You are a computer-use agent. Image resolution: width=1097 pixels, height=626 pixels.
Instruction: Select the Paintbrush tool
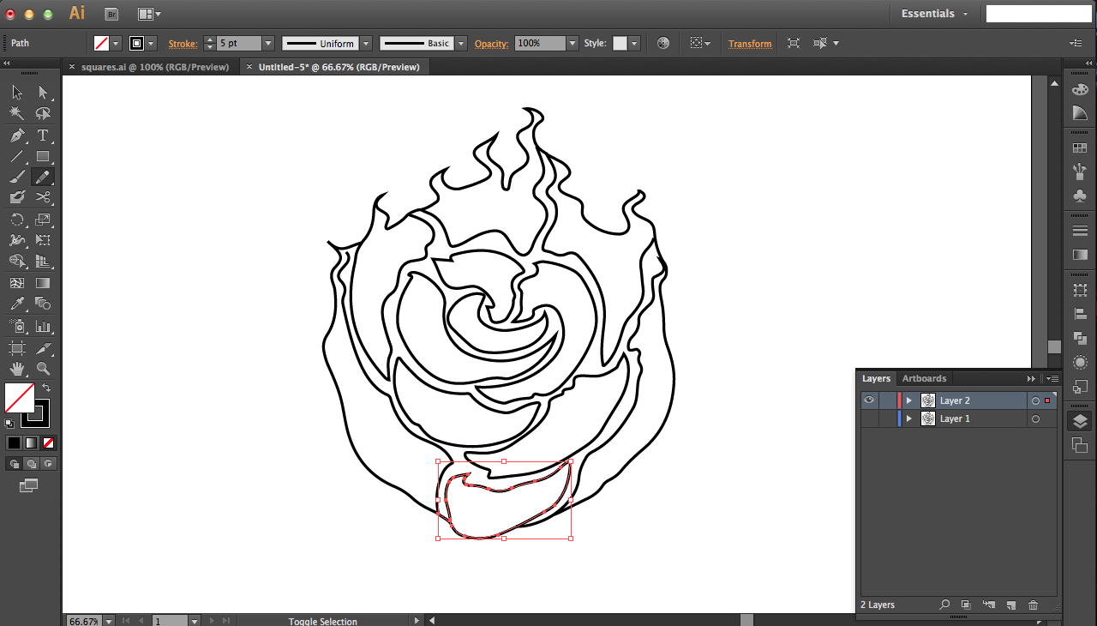pyautogui.click(x=17, y=177)
